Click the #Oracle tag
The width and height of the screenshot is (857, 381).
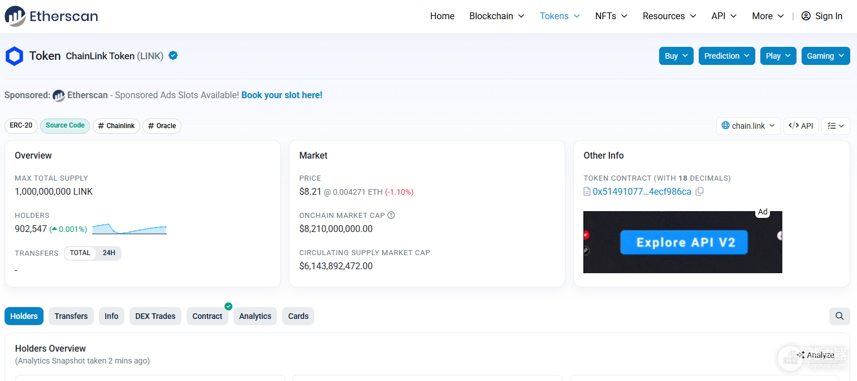point(162,126)
